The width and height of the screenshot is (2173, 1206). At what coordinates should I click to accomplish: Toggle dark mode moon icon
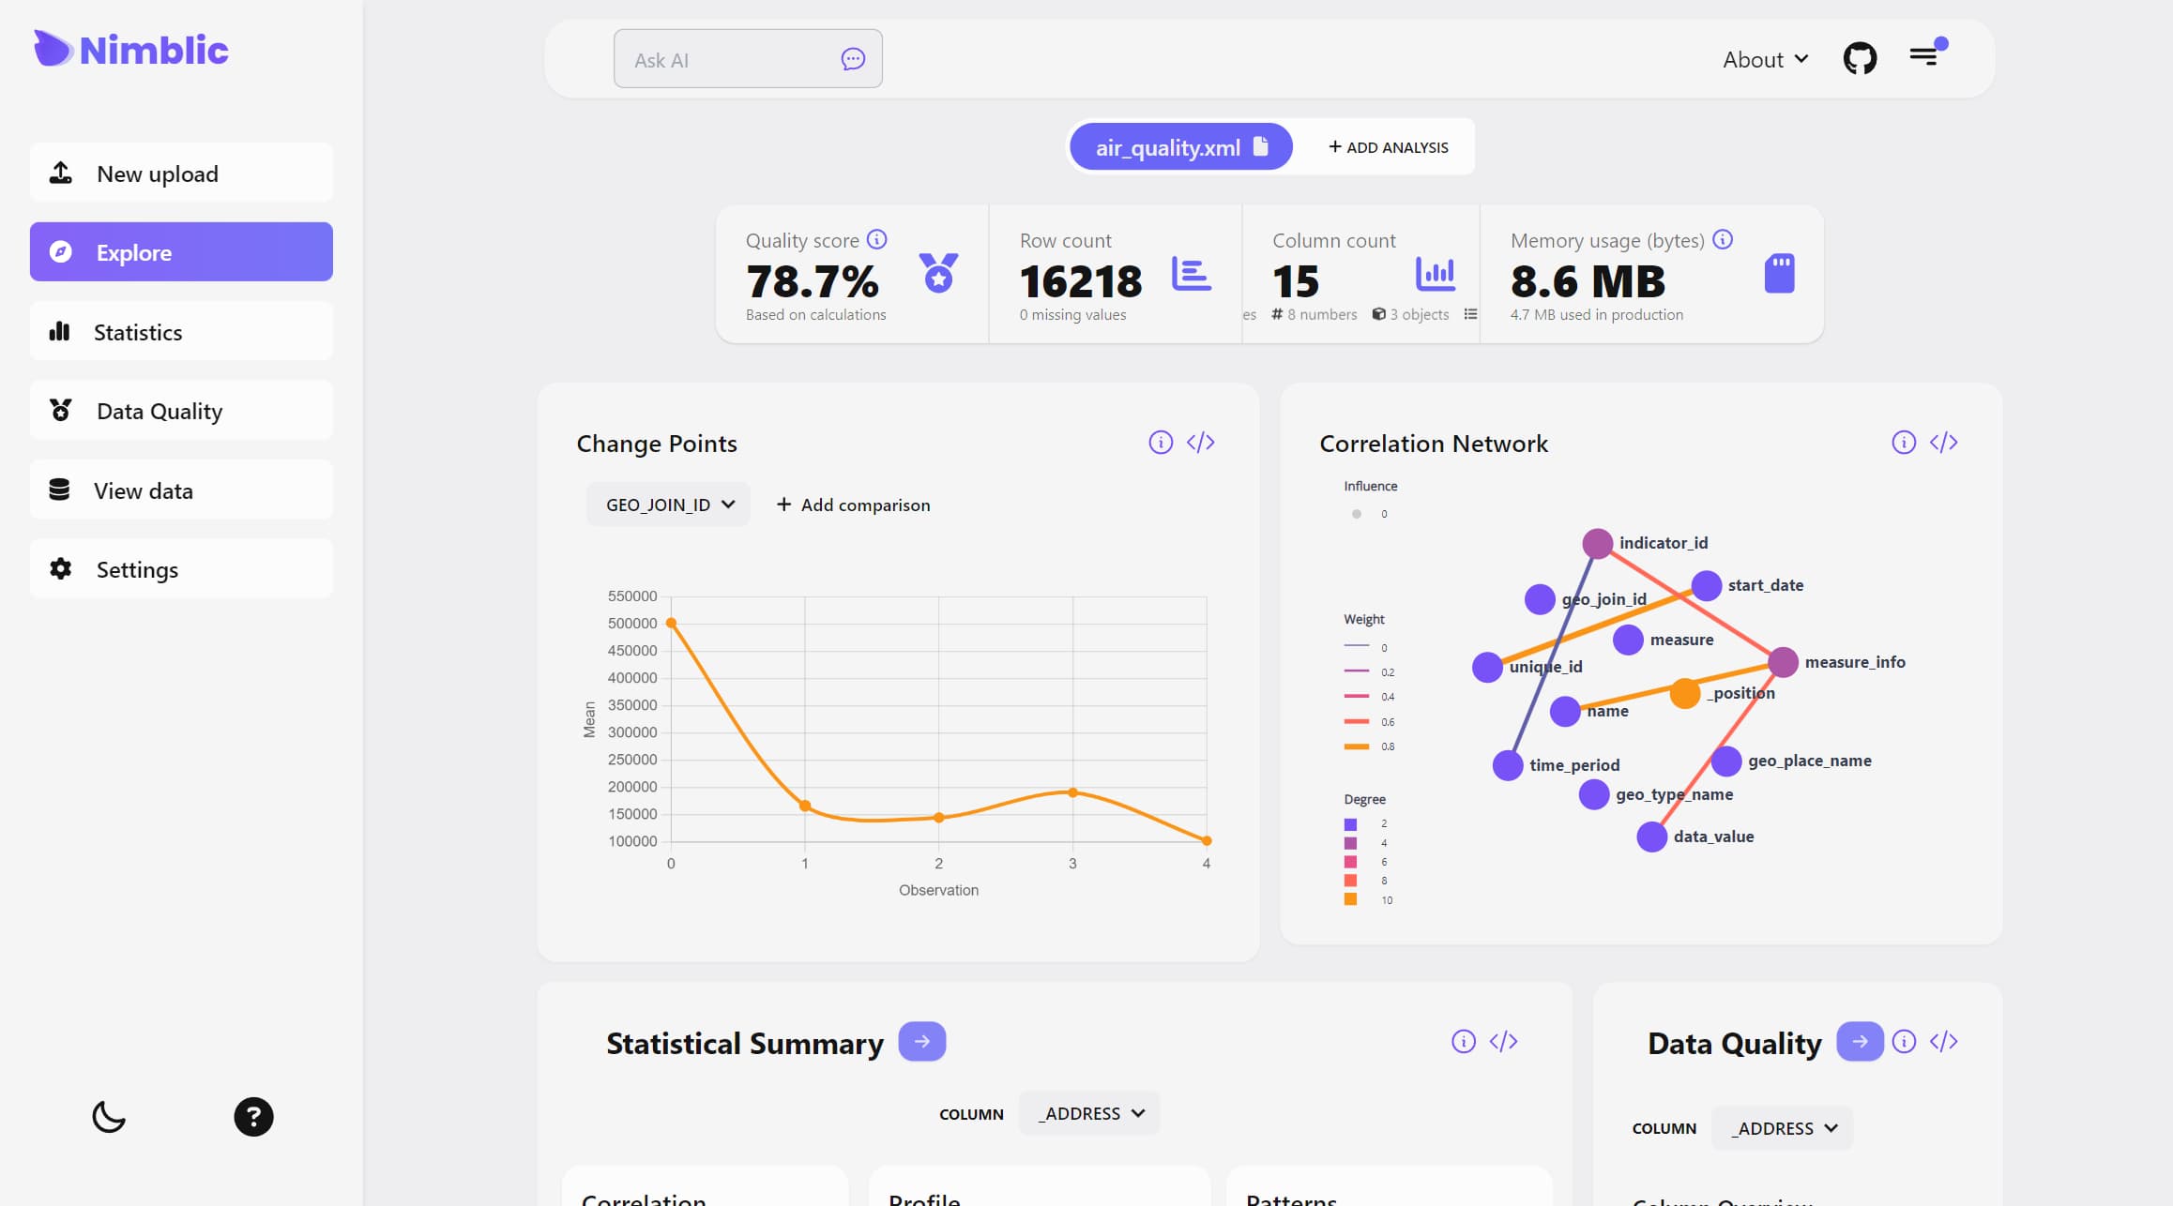[x=109, y=1117]
